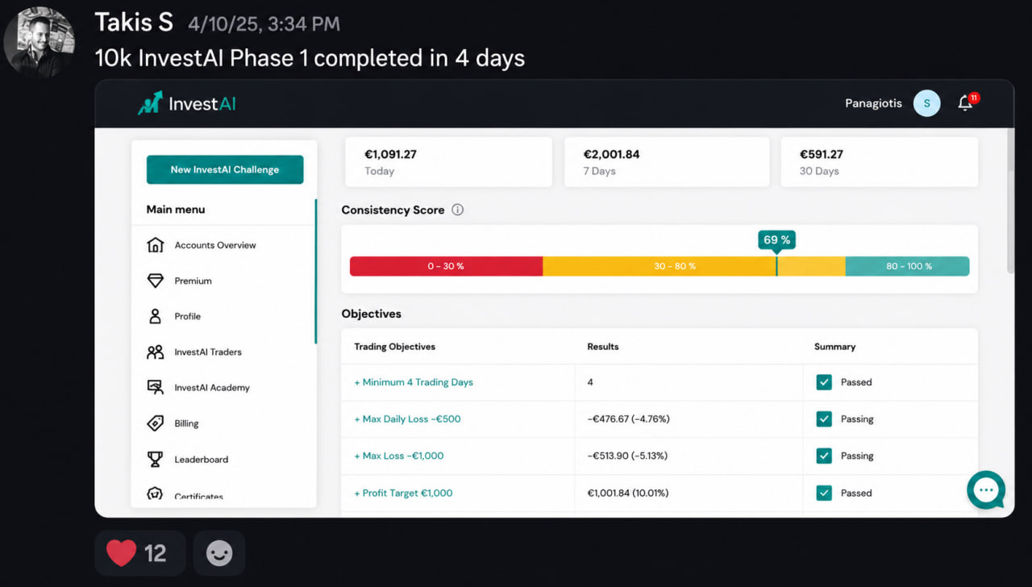Click the New InvestAI Challenge button
Screen dimensions: 1032x587
click(x=225, y=169)
